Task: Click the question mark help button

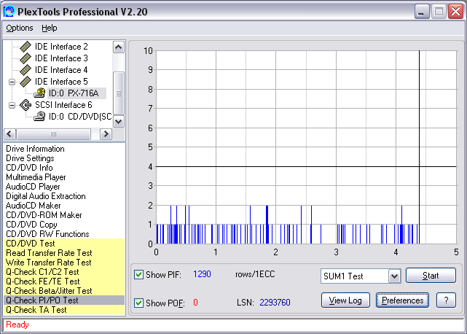Action: 446,300
